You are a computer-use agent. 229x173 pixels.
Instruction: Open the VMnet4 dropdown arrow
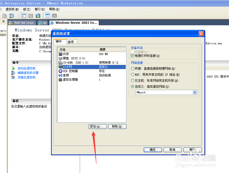pyautogui.click(x=194, y=92)
